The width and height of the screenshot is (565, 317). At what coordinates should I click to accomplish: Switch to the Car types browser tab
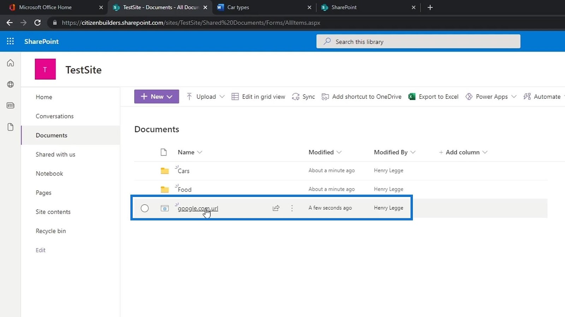(263, 7)
